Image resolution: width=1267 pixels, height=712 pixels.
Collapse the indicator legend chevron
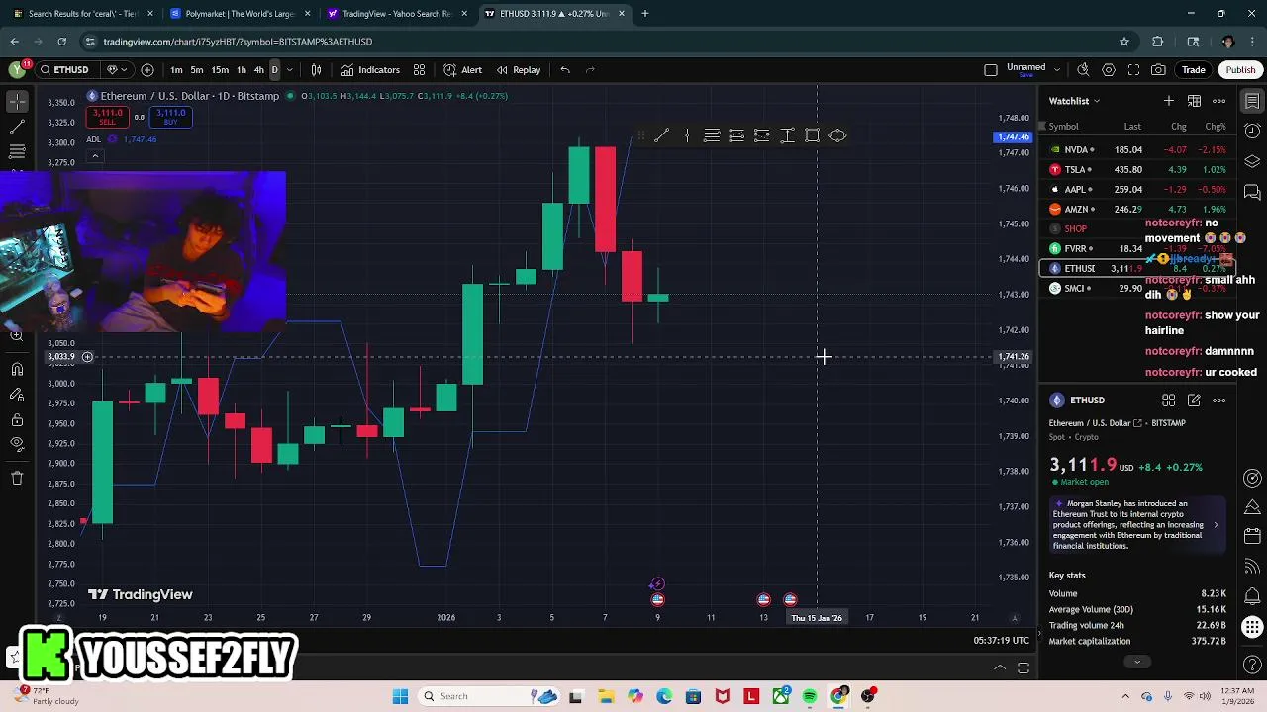coord(94,156)
